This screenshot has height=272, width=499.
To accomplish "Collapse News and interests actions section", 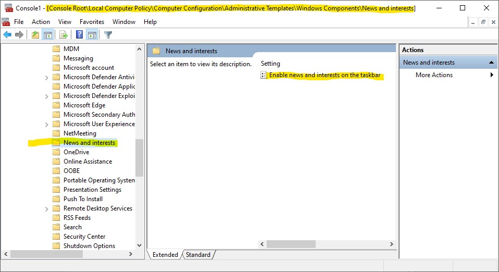I will pyautogui.click(x=491, y=63).
